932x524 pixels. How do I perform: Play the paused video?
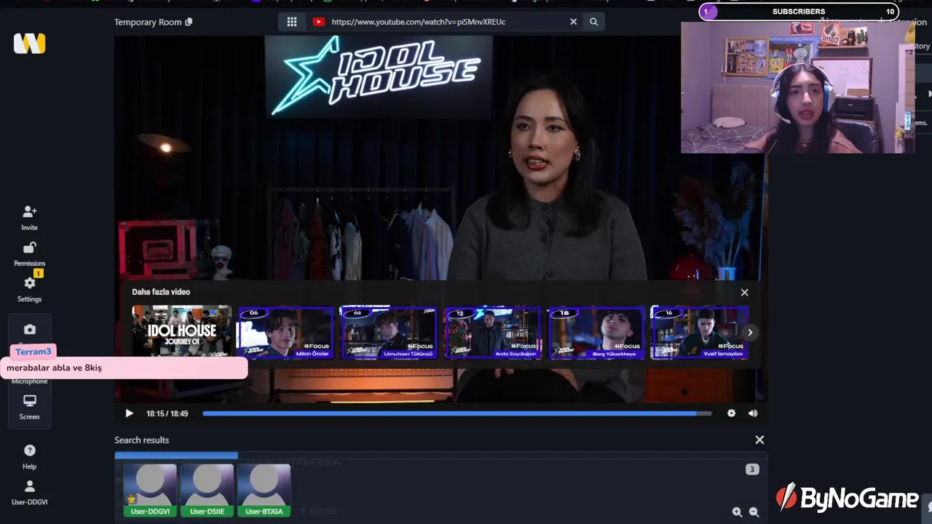(129, 413)
